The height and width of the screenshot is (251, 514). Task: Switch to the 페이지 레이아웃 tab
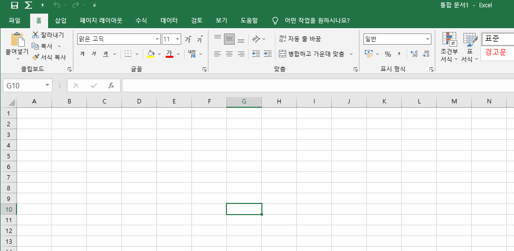pos(101,21)
